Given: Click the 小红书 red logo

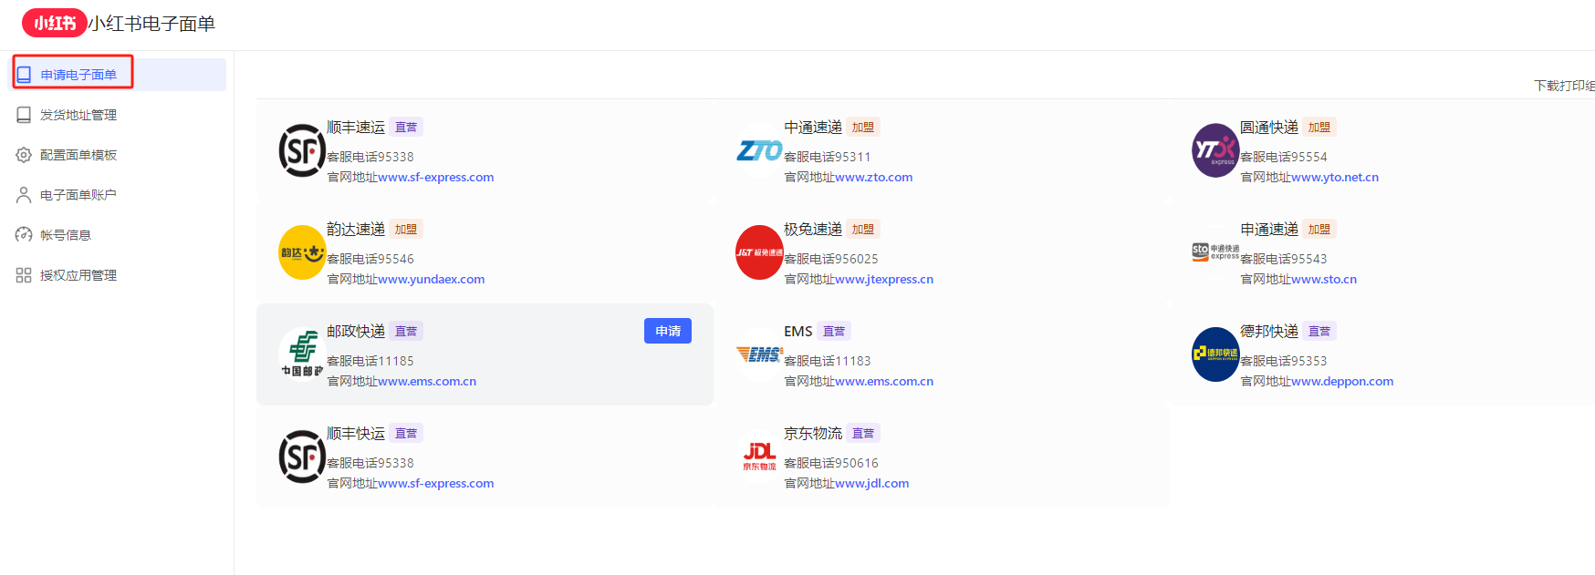Looking at the screenshot, I should tap(55, 23).
